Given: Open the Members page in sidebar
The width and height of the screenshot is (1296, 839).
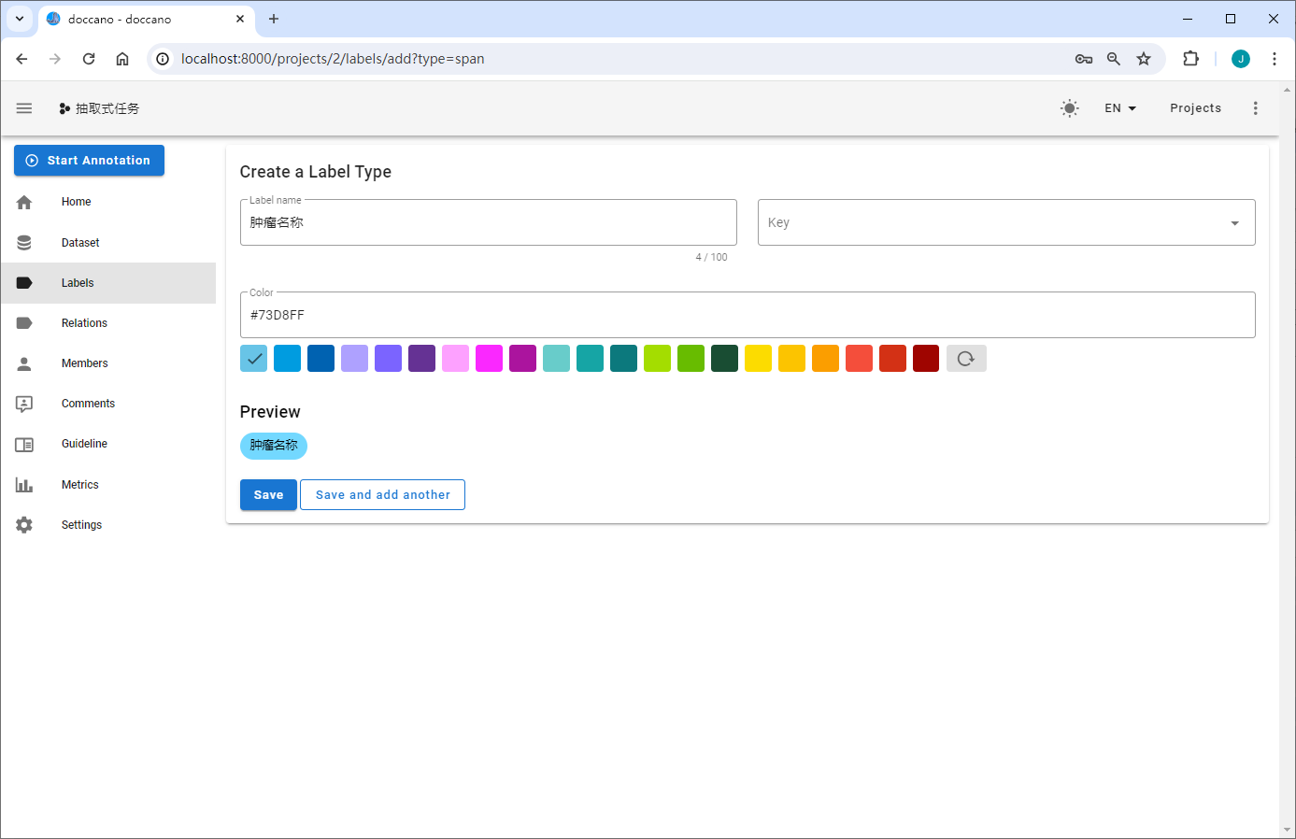Looking at the screenshot, I should (x=84, y=363).
